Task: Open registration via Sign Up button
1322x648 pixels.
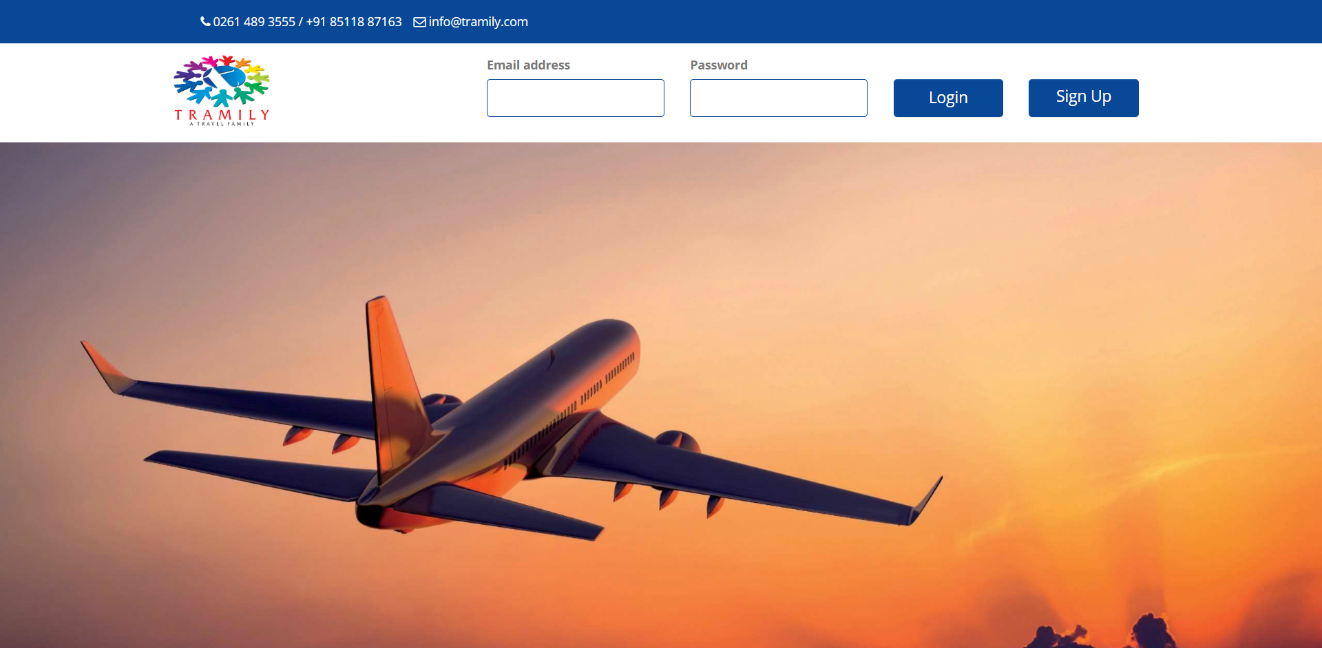Action: (1083, 98)
